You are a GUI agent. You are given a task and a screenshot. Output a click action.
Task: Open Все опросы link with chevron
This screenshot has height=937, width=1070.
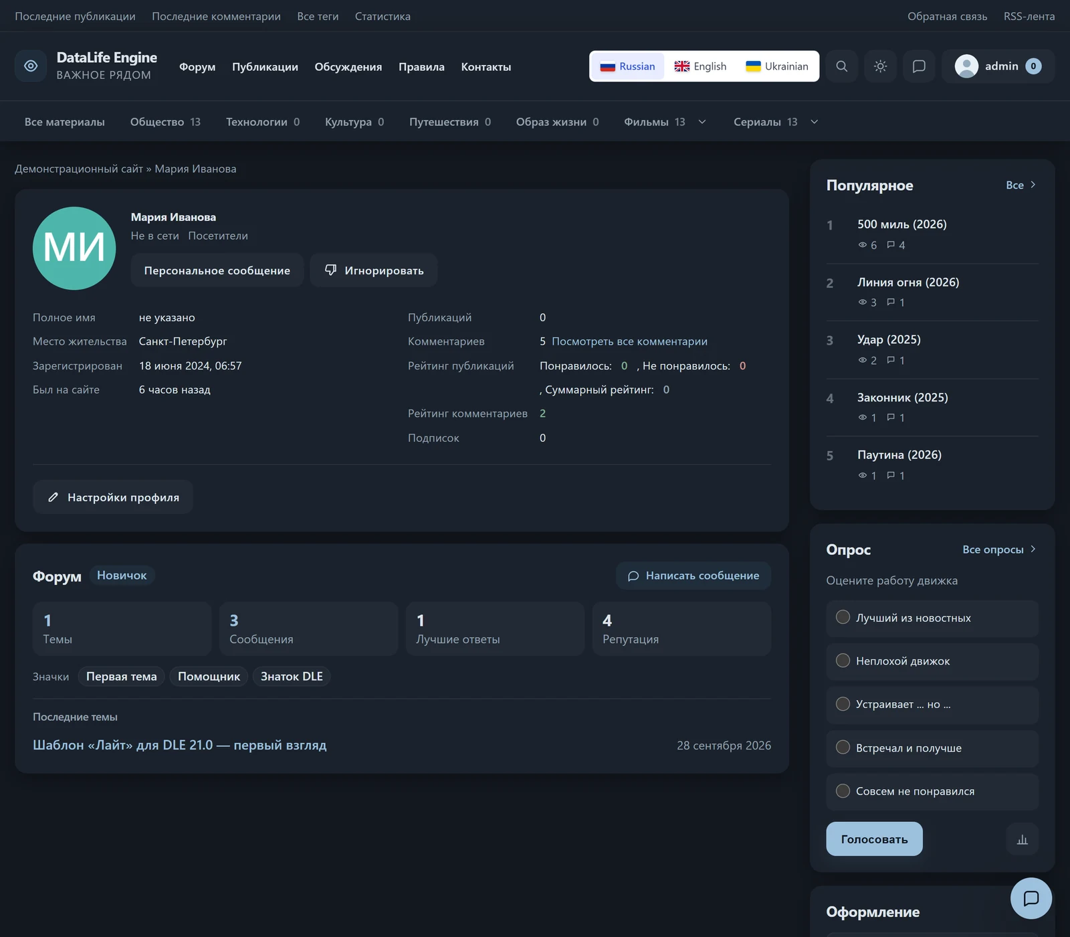tap(1000, 549)
